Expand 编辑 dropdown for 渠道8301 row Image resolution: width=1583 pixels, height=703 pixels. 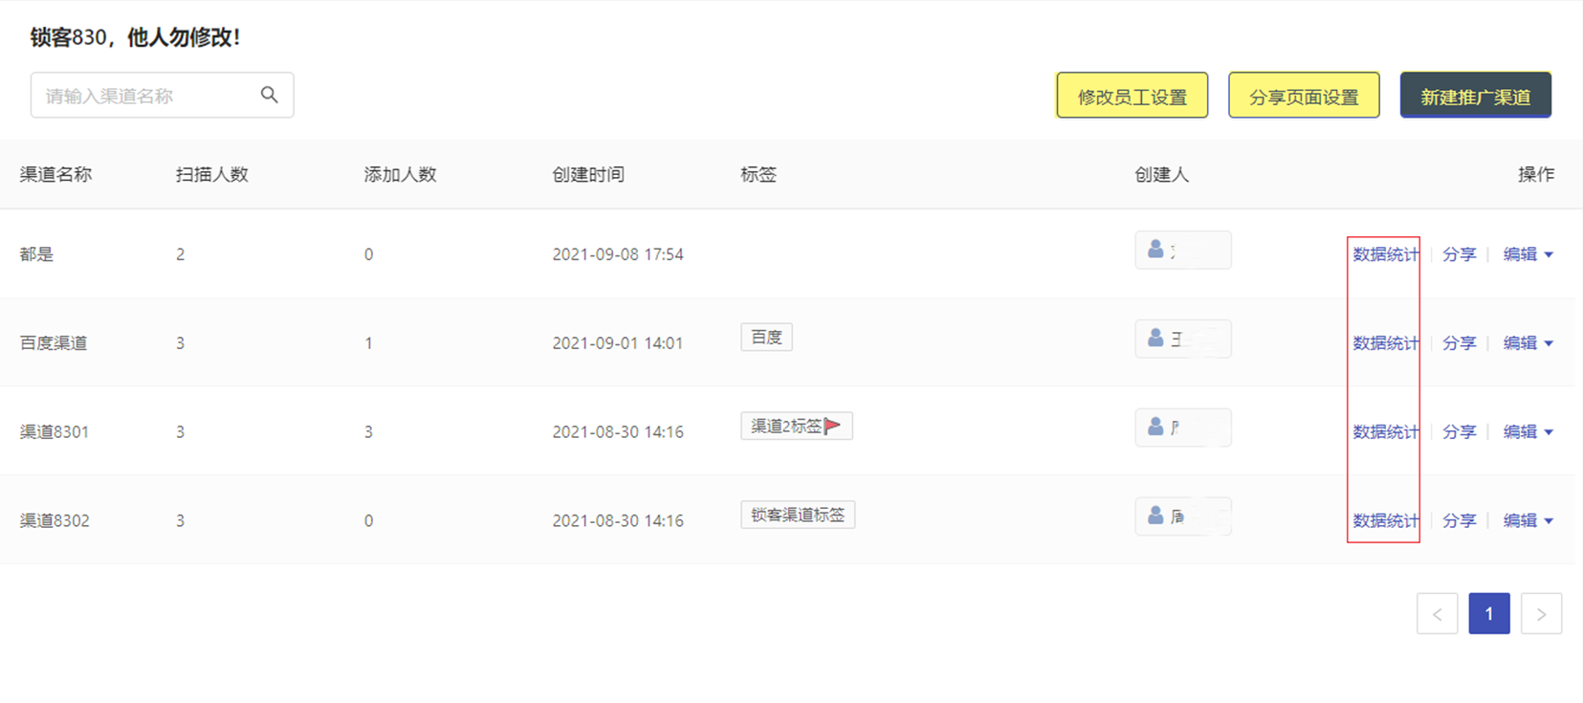pos(1528,432)
